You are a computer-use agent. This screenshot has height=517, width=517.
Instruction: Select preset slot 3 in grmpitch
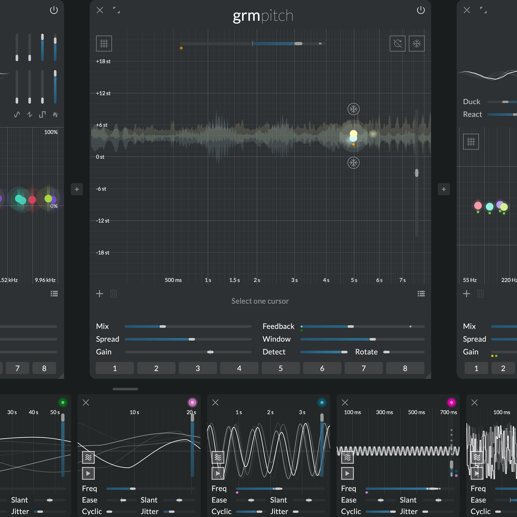[x=198, y=368]
